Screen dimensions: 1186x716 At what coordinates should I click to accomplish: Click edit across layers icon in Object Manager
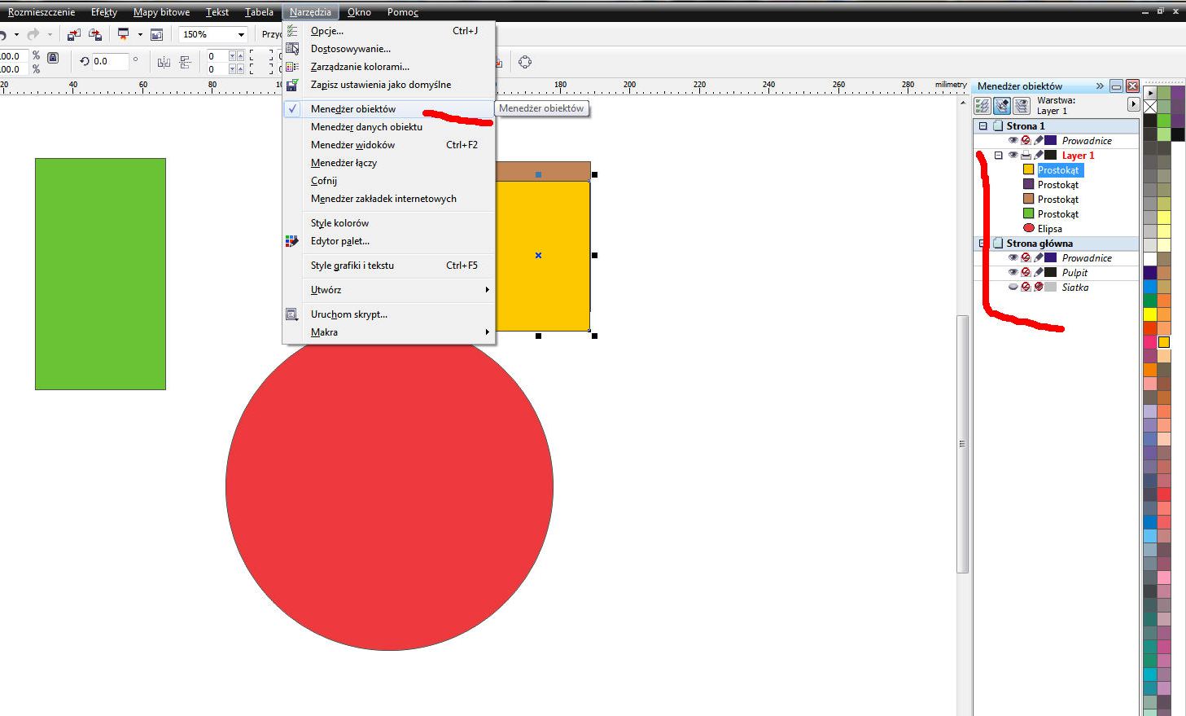tap(1002, 106)
